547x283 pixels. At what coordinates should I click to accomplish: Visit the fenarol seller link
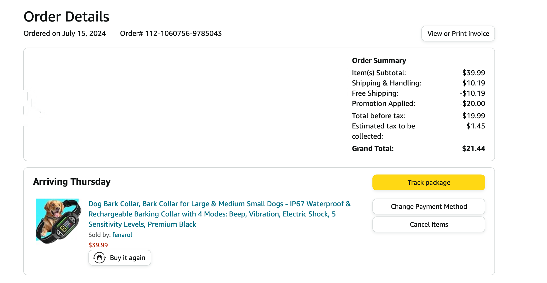122,235
